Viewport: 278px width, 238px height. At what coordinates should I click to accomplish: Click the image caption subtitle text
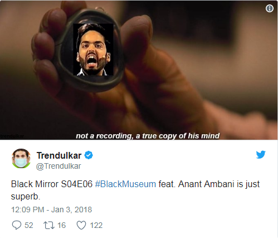click(148, 136)
